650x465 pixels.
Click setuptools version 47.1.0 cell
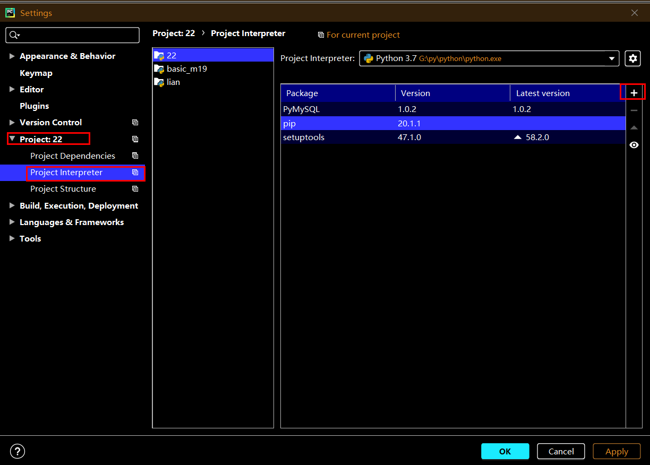[x=409, y=137]
